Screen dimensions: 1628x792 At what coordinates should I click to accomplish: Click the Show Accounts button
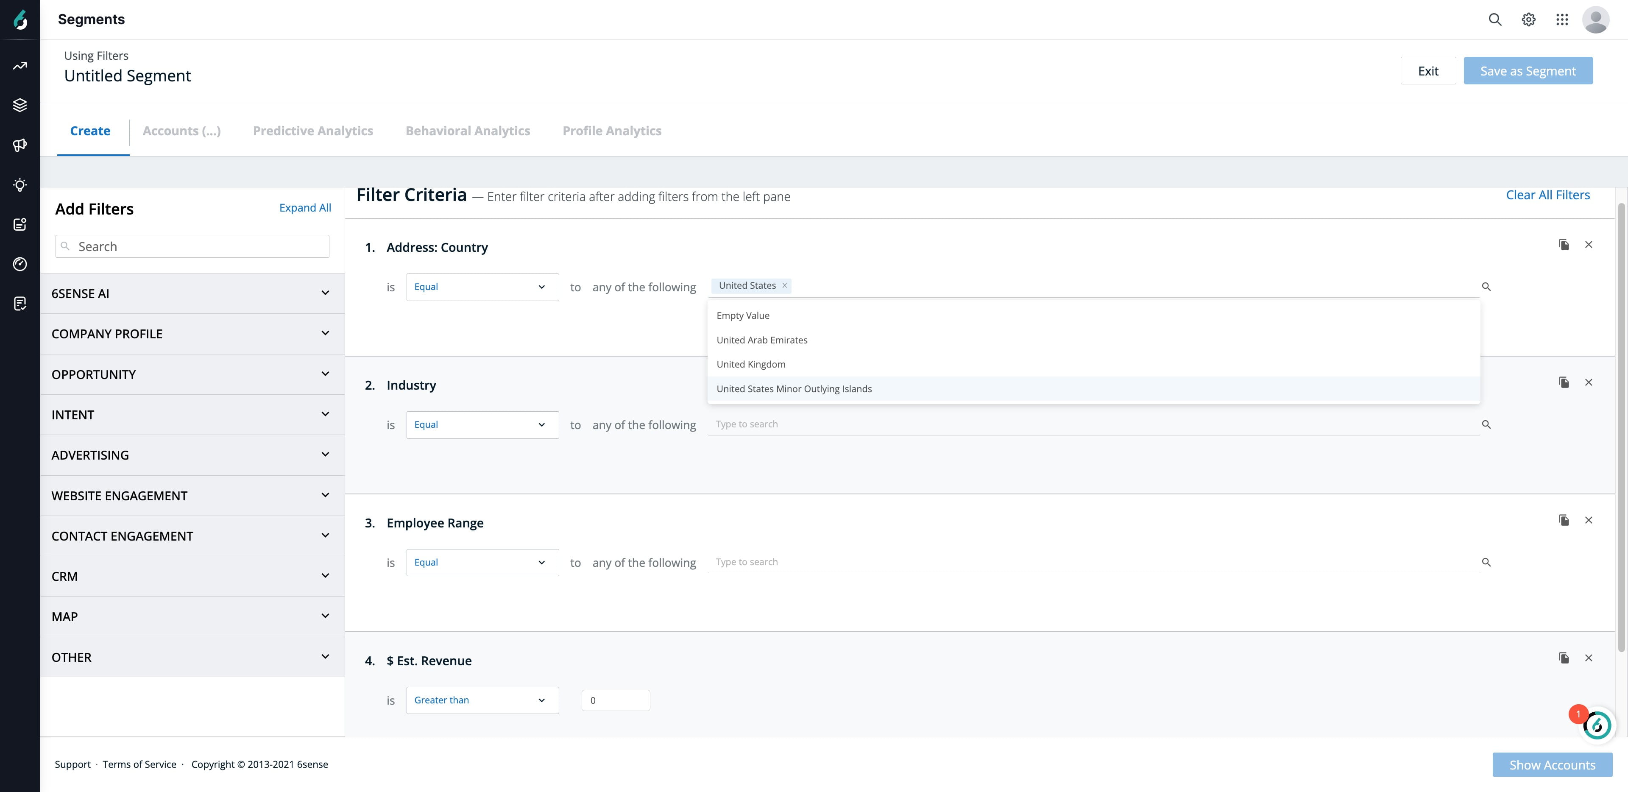click(x=1552, y=765)
